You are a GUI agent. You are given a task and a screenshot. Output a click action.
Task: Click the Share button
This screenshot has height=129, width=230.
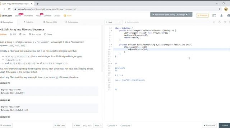[x=48, y=34]
